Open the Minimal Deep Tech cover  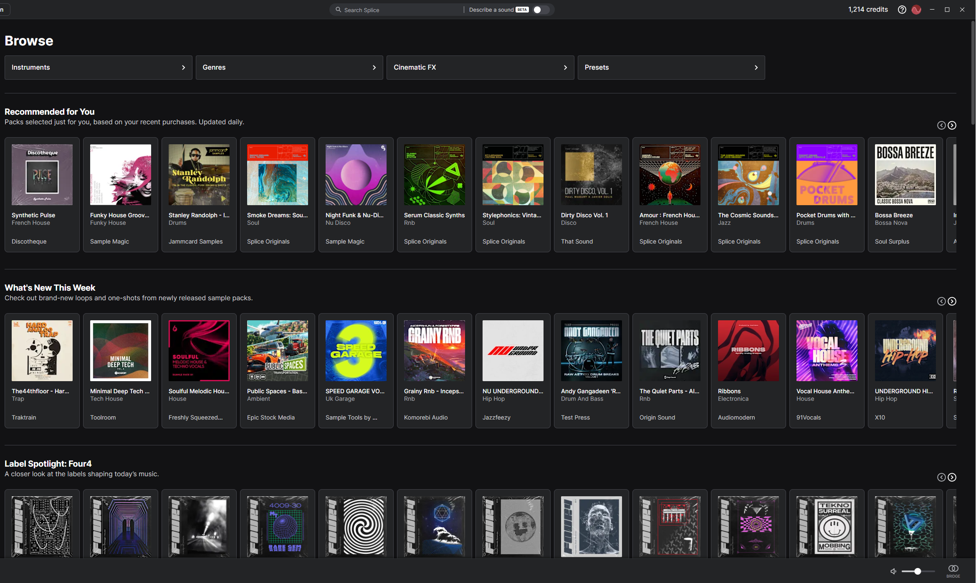[121, 351]
